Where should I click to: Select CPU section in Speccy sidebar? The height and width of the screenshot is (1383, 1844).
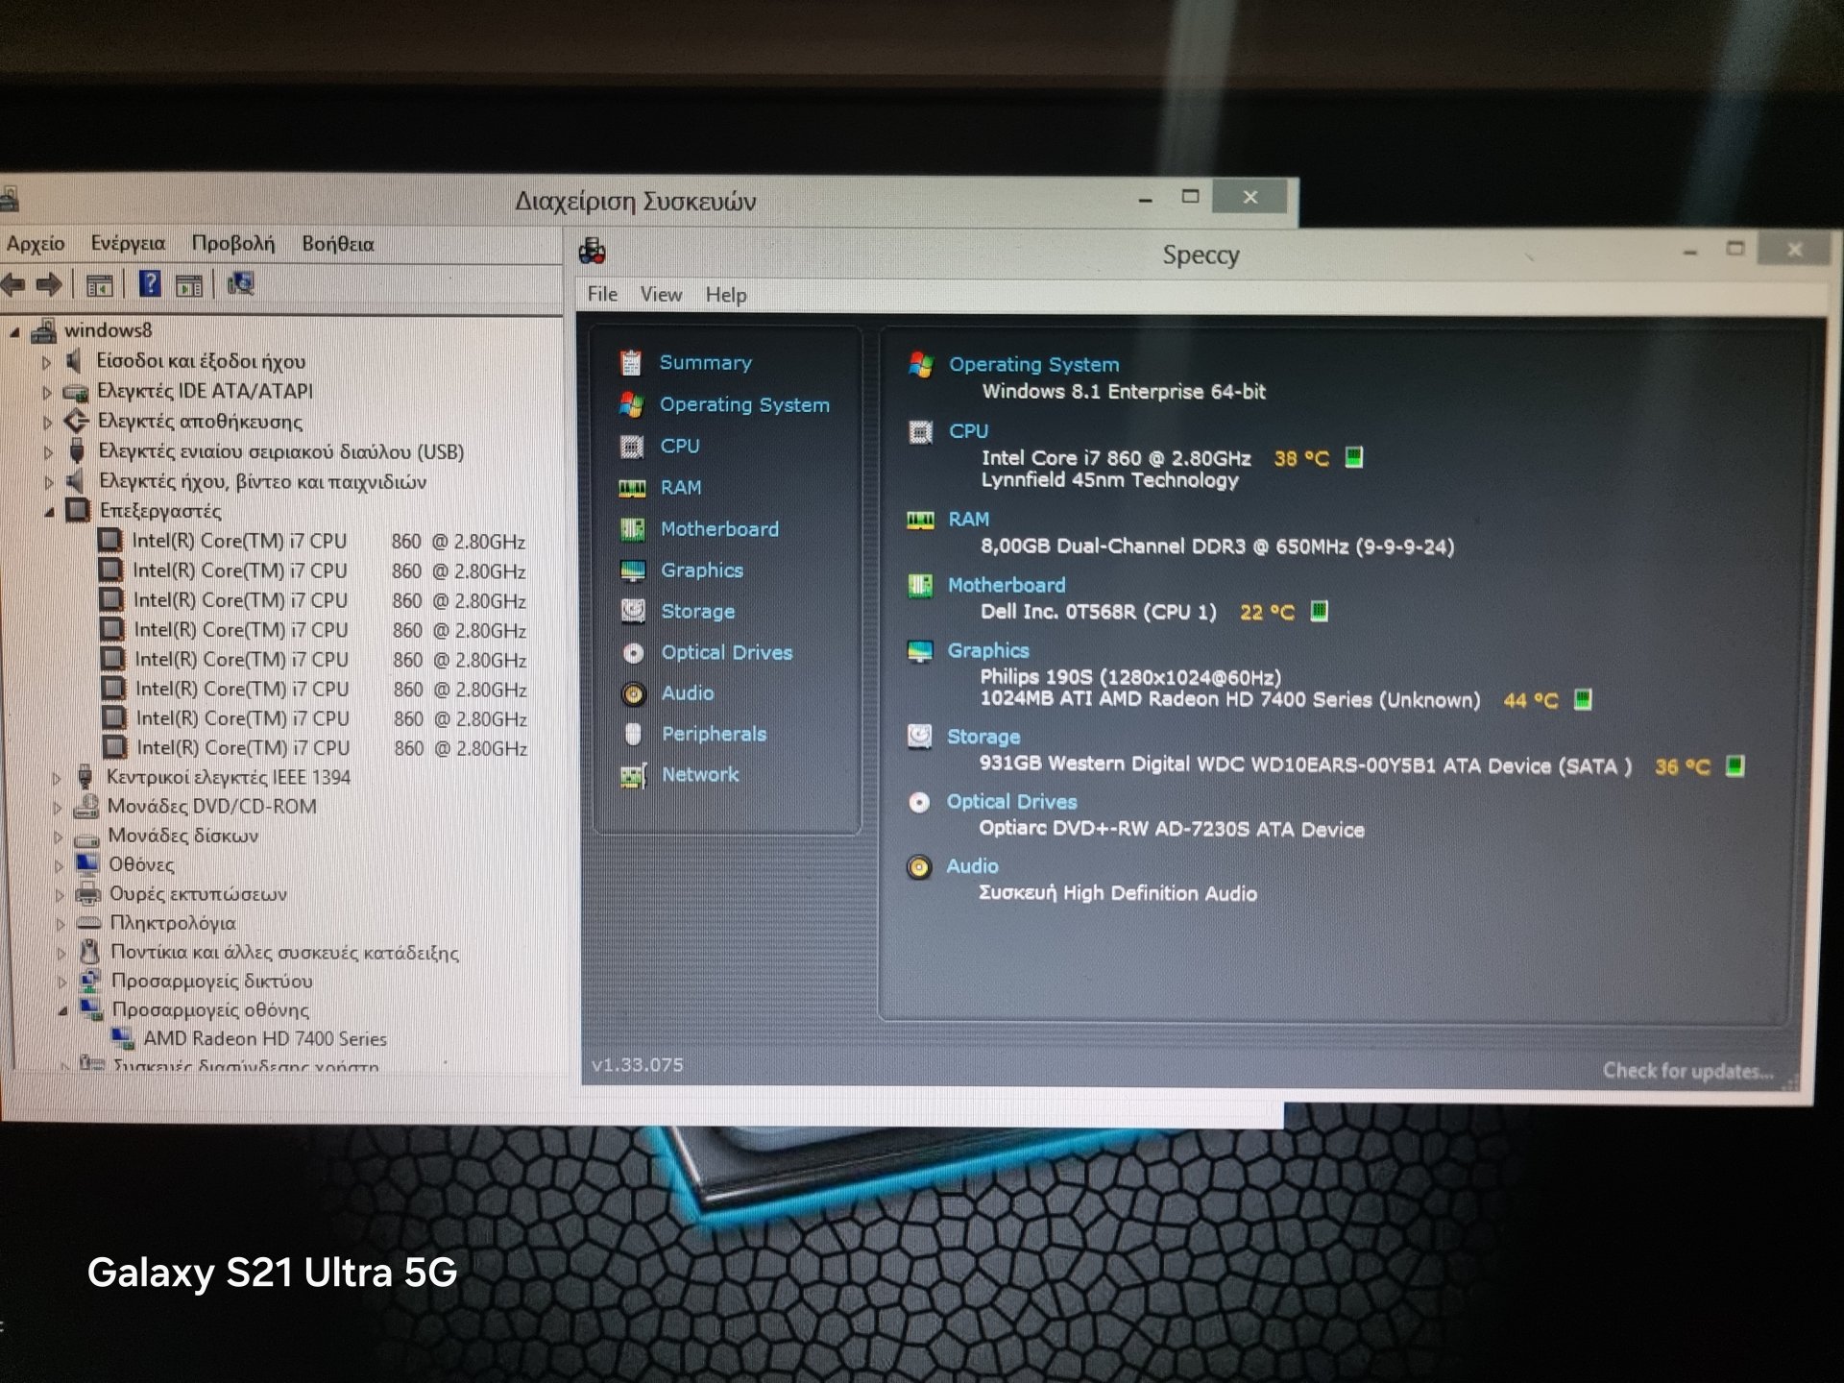coord(680,446)
